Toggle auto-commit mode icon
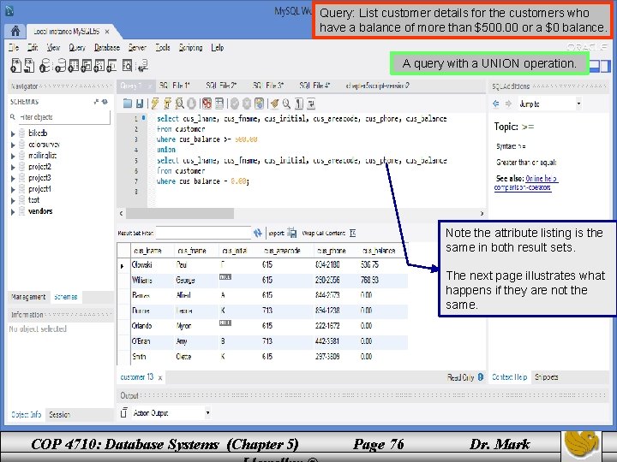Image resolution: width=617 pixels, height=462 pixels. click(259, 104)
